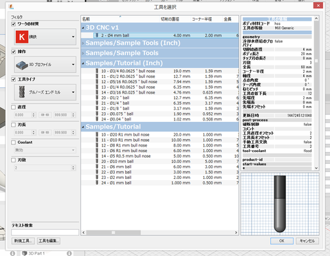
Task: Click flute length minimum value field
Action: click(25, 132)
